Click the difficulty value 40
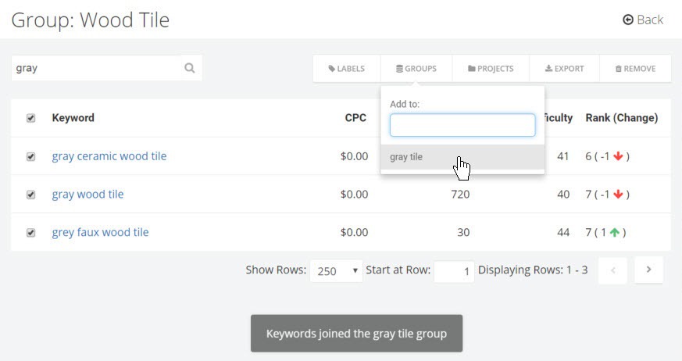This screenshot has height=361, width=682. [x=563, y=195]
